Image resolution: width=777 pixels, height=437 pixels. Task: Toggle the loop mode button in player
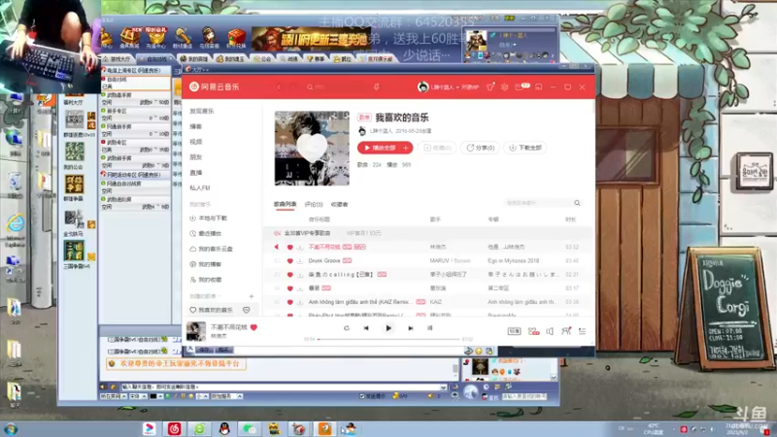point(347,328)
